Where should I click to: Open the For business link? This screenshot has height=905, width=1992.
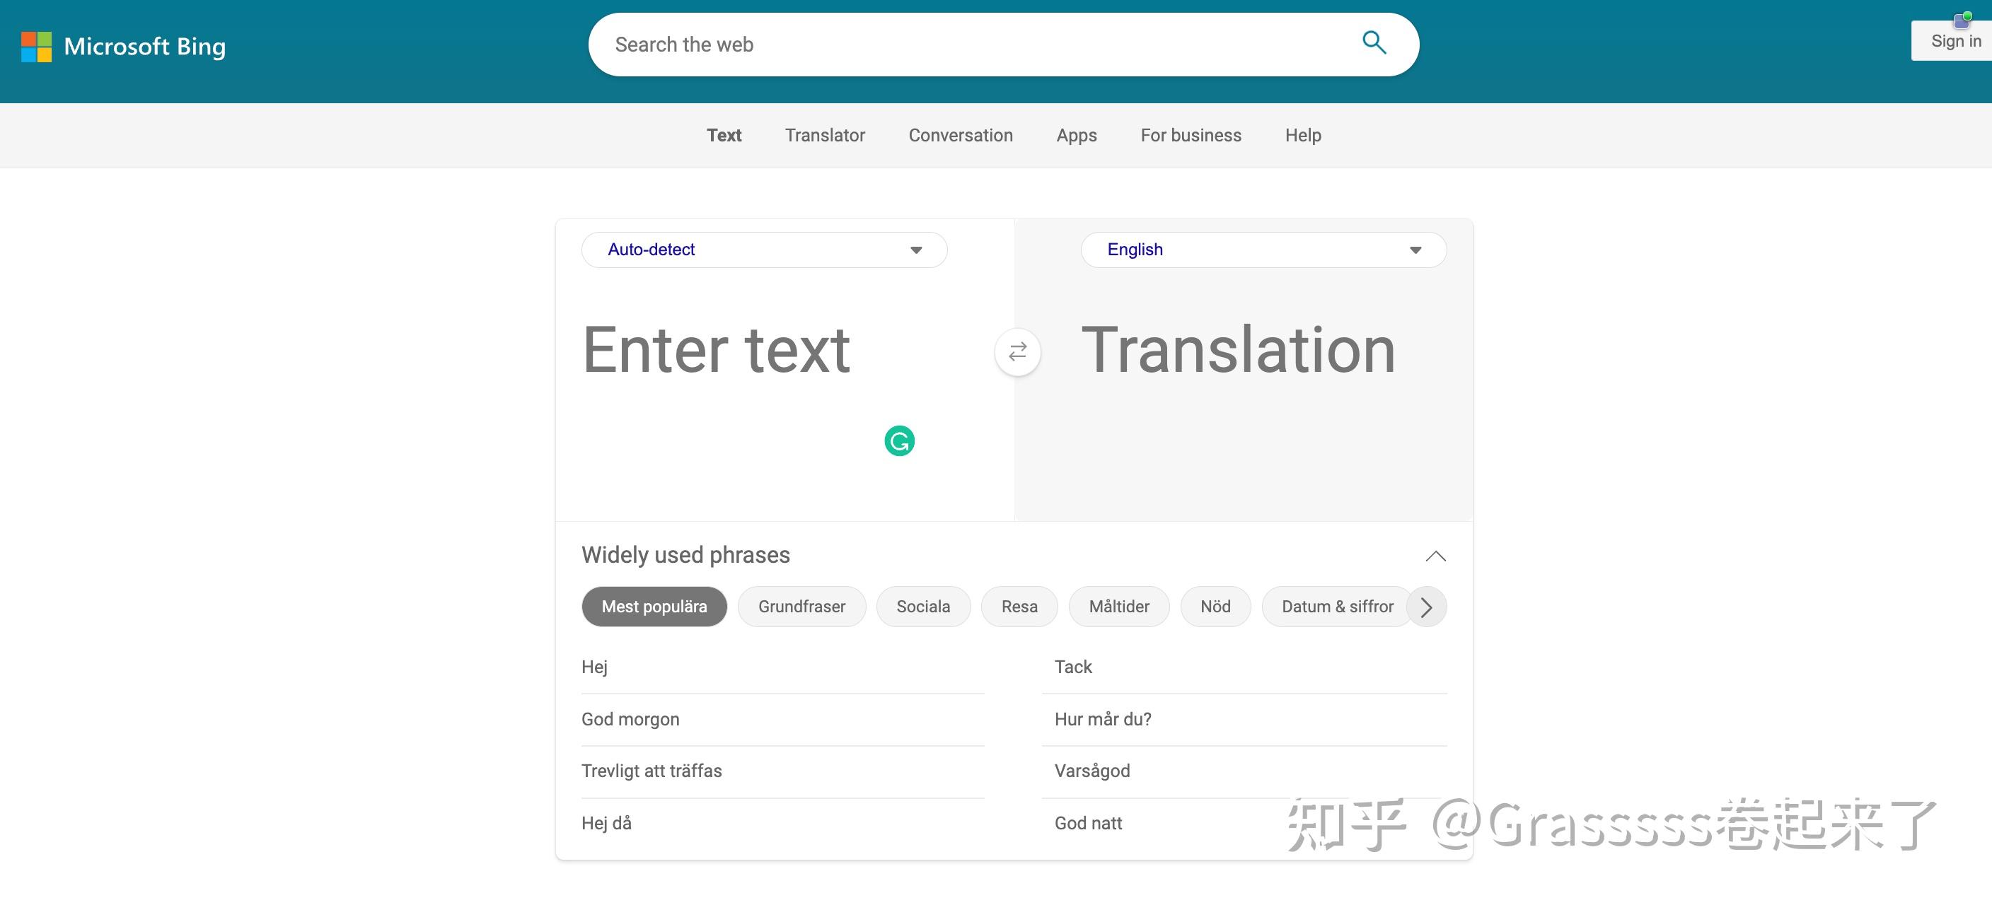tap(1190, 135)
